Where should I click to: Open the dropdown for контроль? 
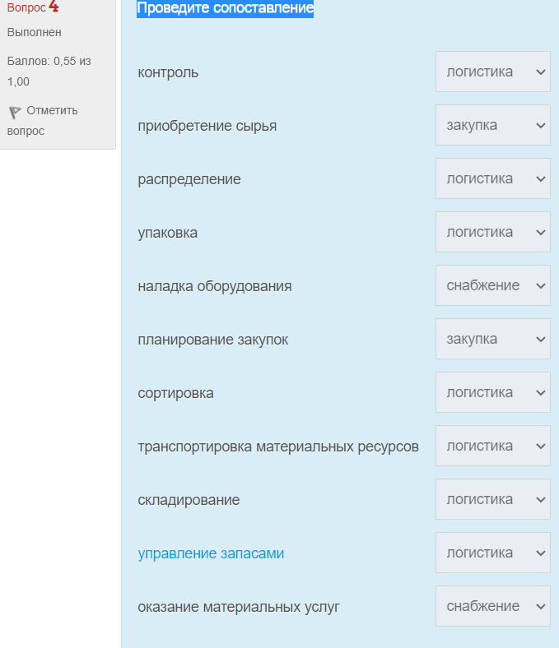pyautogui.click(x=493, y=72)
